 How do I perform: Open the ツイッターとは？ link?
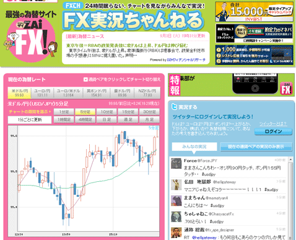[273, 124]
